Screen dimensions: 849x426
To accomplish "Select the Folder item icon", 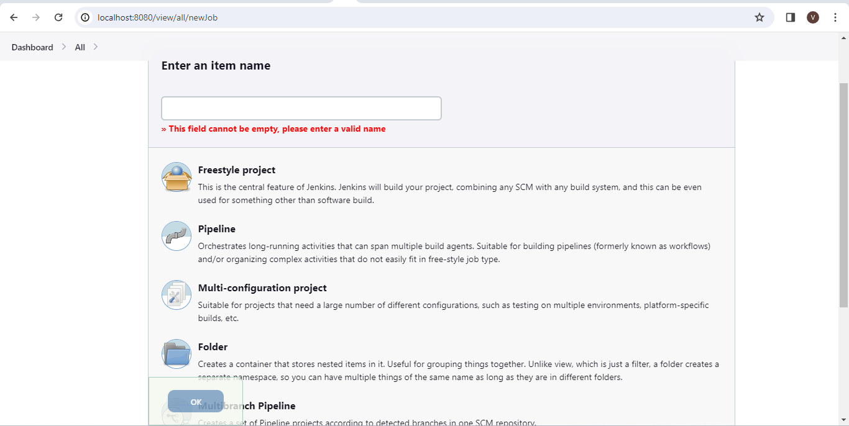I will click(x=177, y=354).
